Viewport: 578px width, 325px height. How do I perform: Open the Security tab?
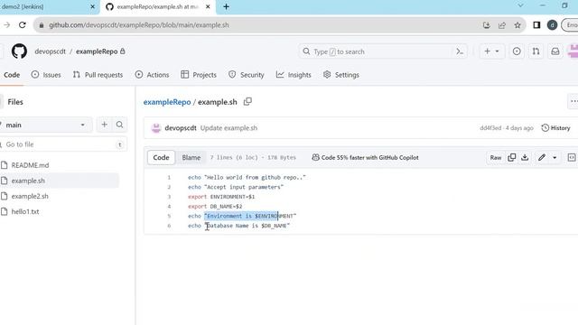[247, 75]
